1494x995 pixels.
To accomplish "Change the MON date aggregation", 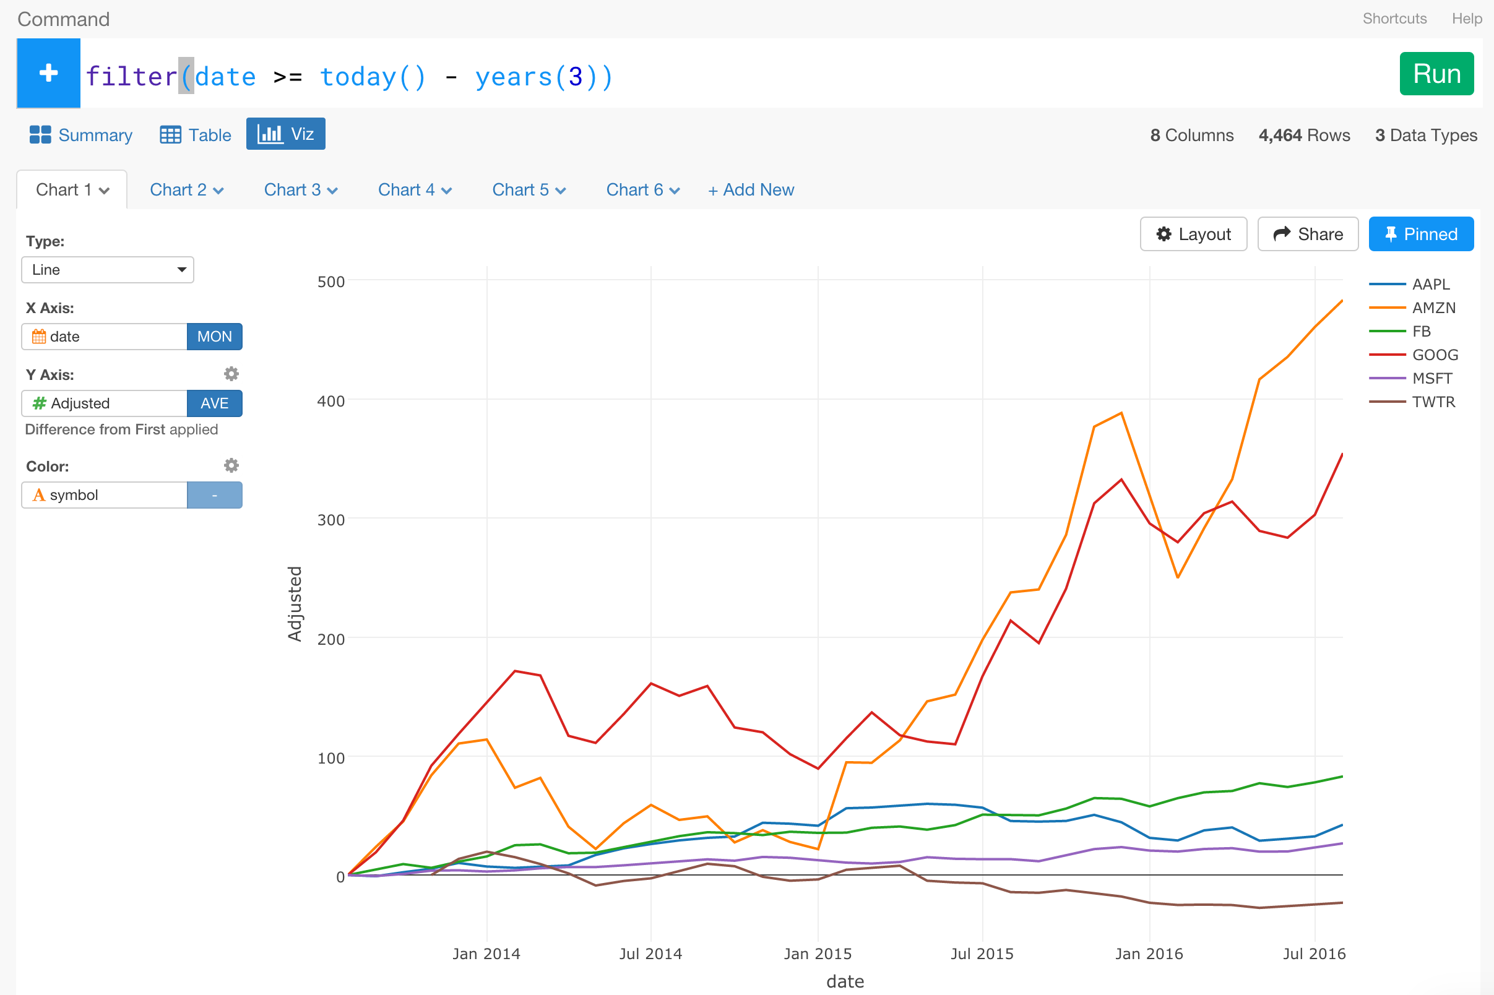I will [x=214, y=337].
